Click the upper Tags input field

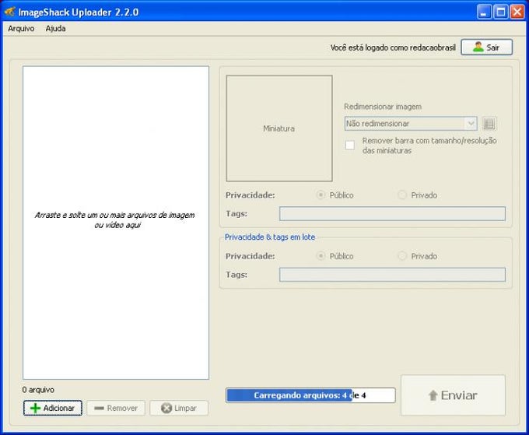coord(392,214)
